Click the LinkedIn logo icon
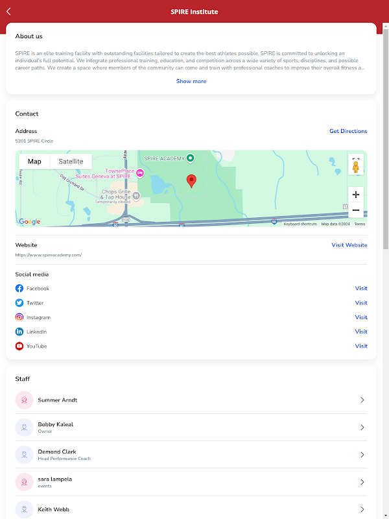The image size is (389, 519). pos(19,332)
